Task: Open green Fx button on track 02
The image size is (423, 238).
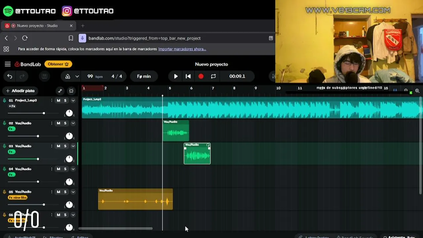Action: [x=12, y=129]
